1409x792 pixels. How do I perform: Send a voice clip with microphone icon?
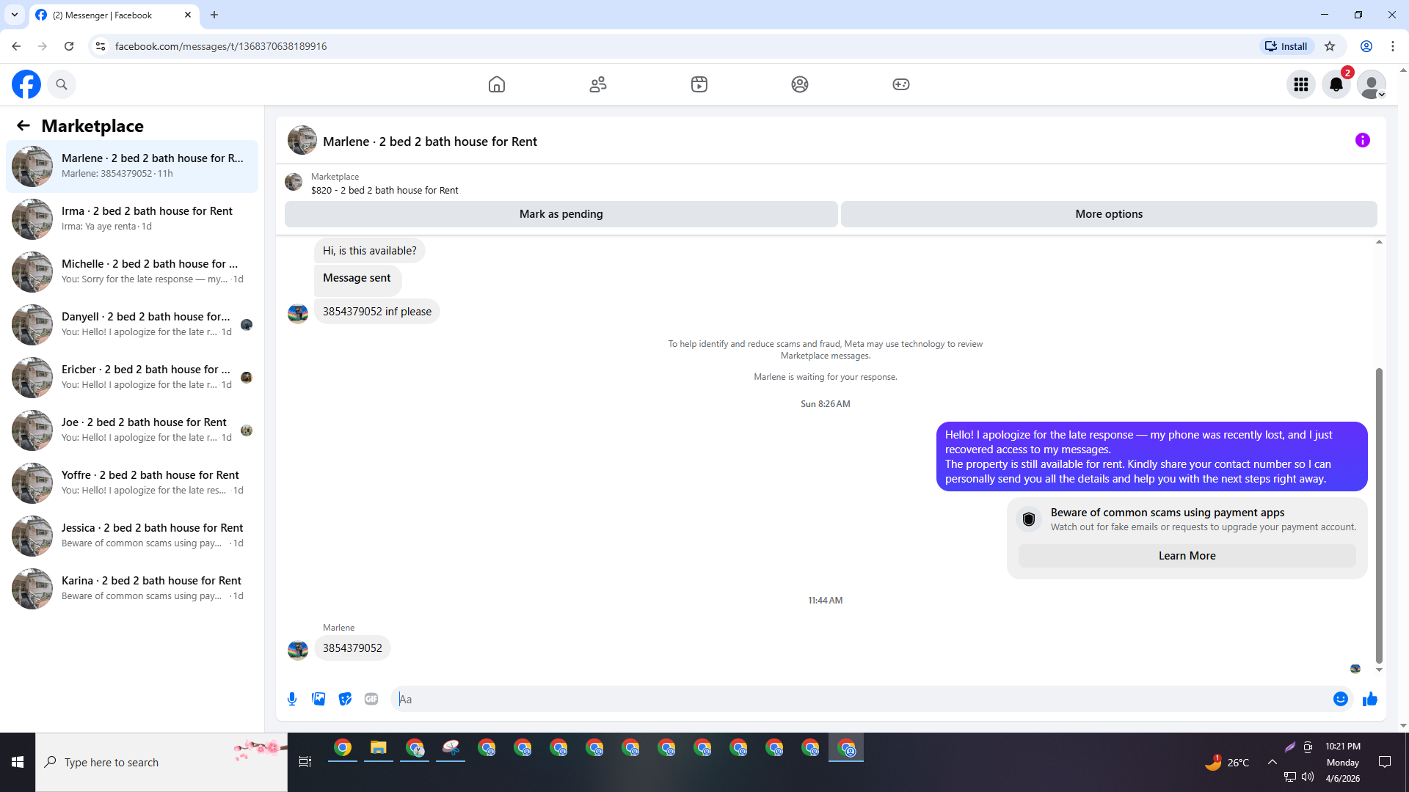click(292, 699)
